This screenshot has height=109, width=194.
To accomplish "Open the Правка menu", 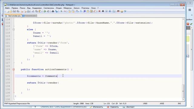I will click(x=15, y=8).
